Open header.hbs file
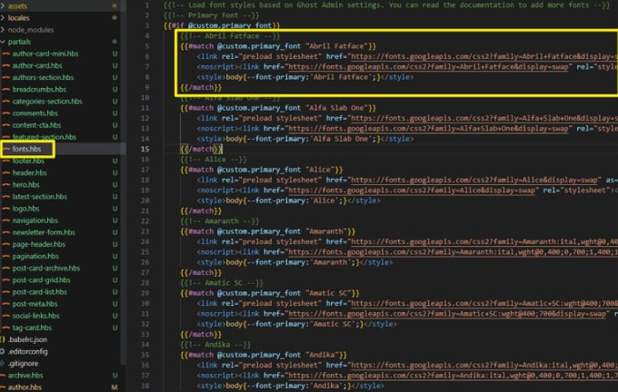The image size is (618, 392). click(29, 172)
